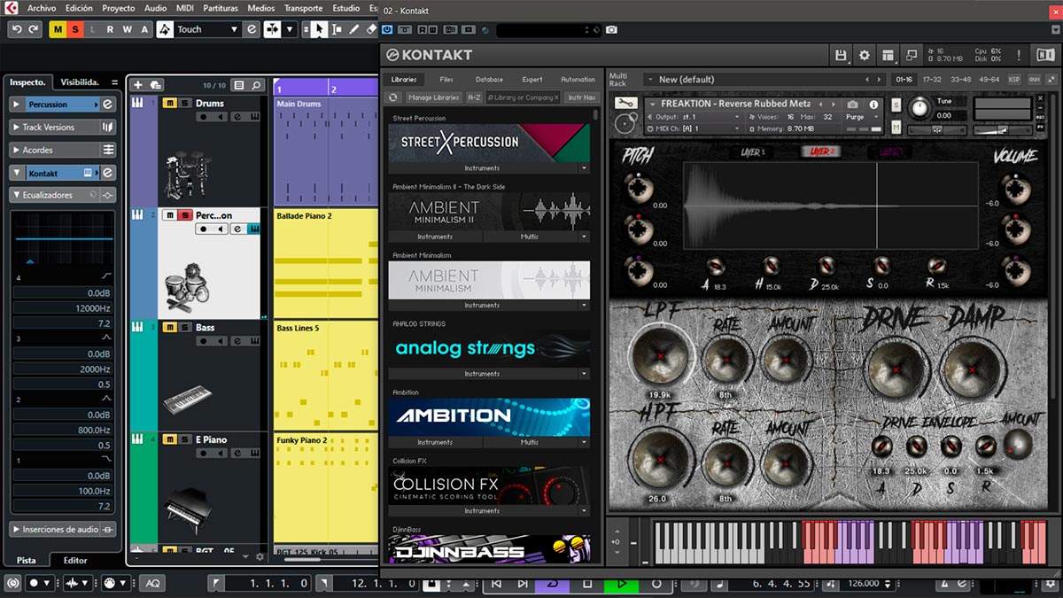Open Kontakt options gear
Viewport: 1063px width, 598px height.
tap(865, 56)
